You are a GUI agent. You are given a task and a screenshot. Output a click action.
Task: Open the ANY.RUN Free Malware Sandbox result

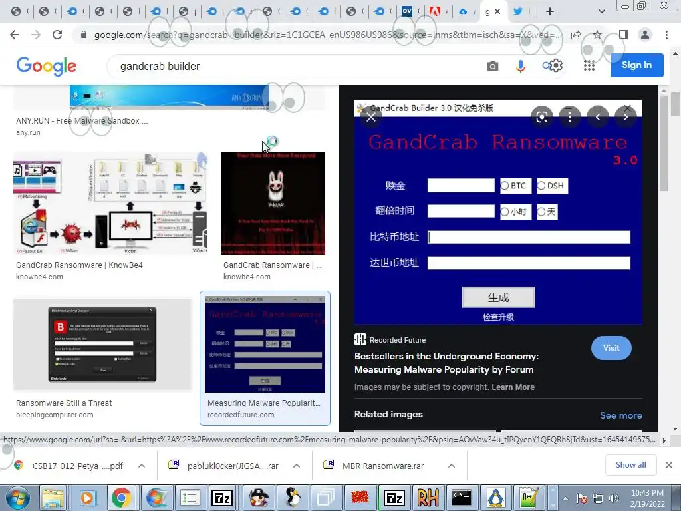[82, 121]
